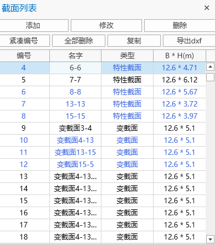Click the 名字 column header
The image size is (215, 245).
pos(75,55)
